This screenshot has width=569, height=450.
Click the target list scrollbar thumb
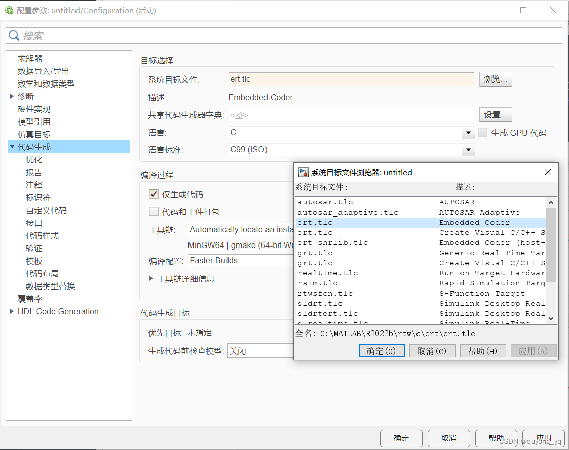point(551,245)
